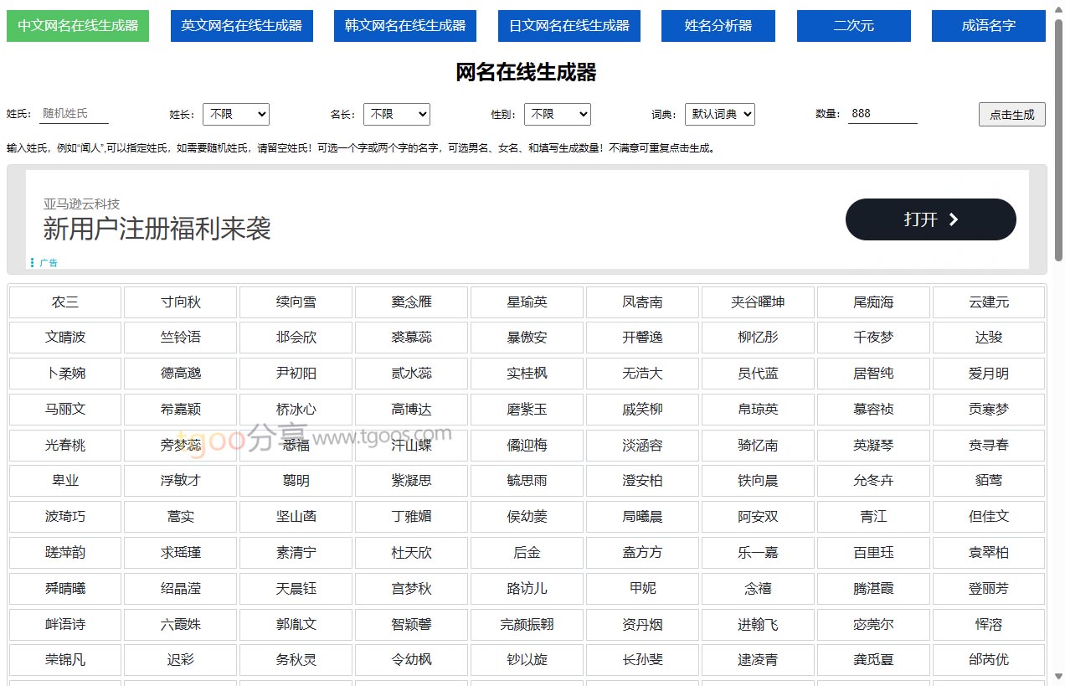Expand the 词典 默认词典 dropdown
Viewport: 1065px width, 686px height.
(719, 114)
